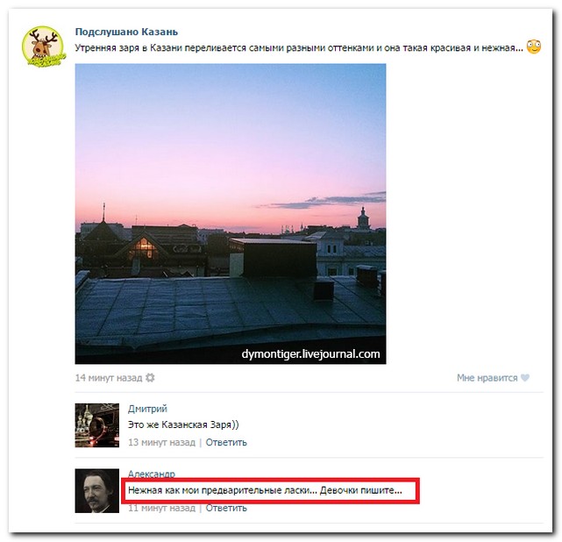The height and width of the screenshot is (542, 562).
Task: Open the 13 минут назад comment timestamp
Action: click(161, 442)
